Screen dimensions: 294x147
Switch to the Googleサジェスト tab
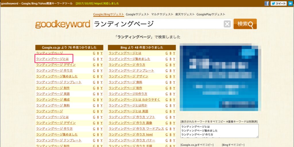138,14
